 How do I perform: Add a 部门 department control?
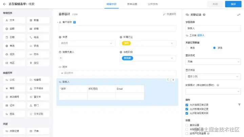[x=38, y=106]
